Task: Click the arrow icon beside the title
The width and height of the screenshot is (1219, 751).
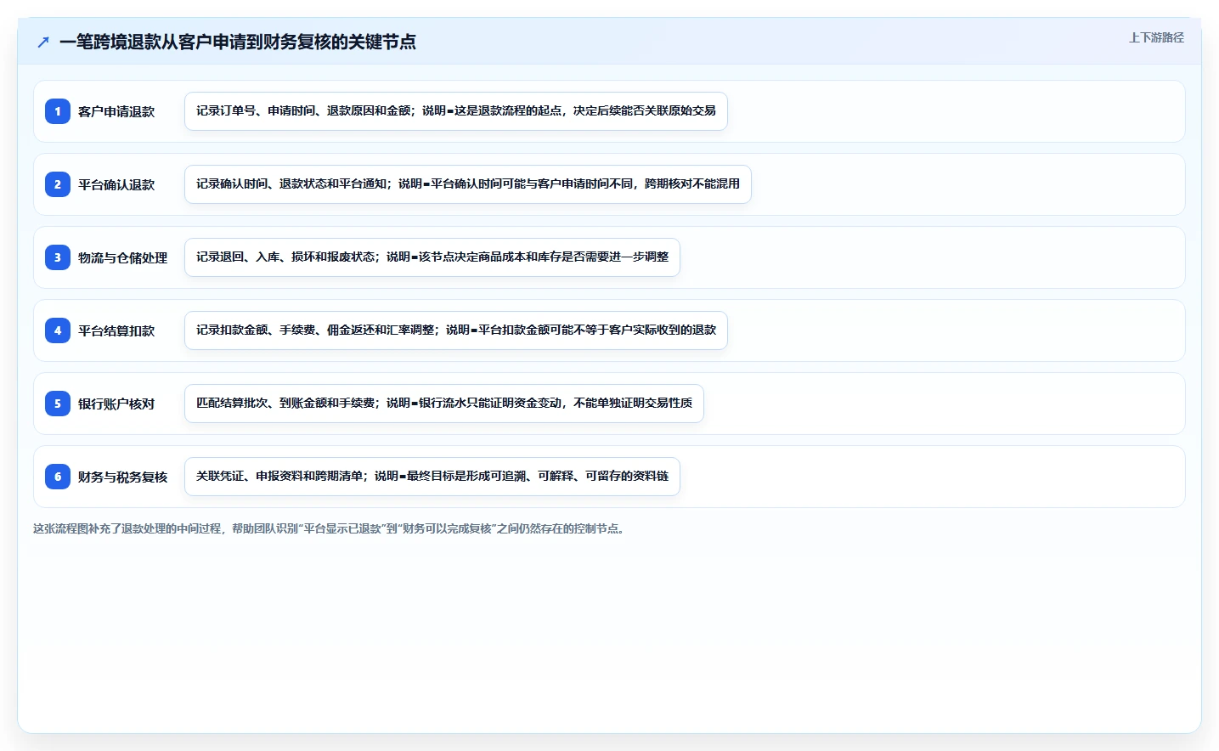Action: pyautogui.click(x=43, y=42)
